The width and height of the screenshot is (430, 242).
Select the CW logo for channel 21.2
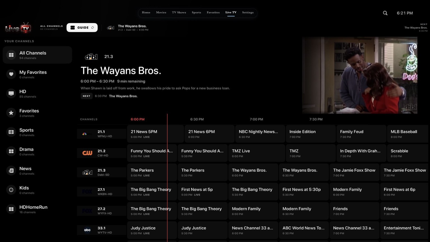(87, 153)
